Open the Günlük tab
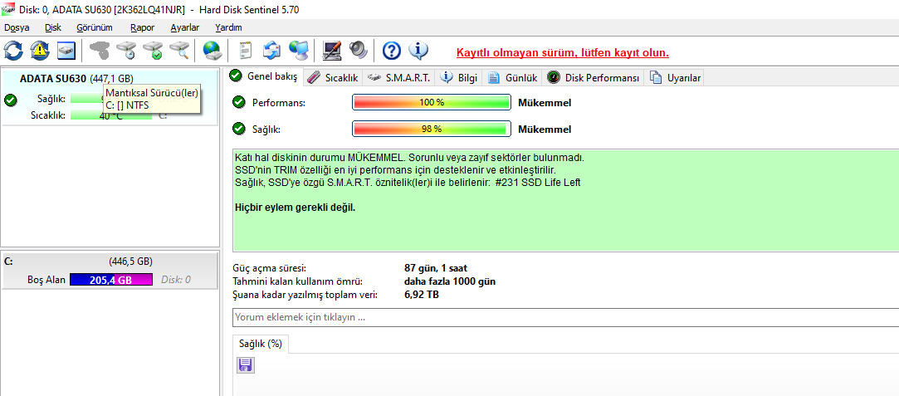899x396 pixels. (512, 78)
